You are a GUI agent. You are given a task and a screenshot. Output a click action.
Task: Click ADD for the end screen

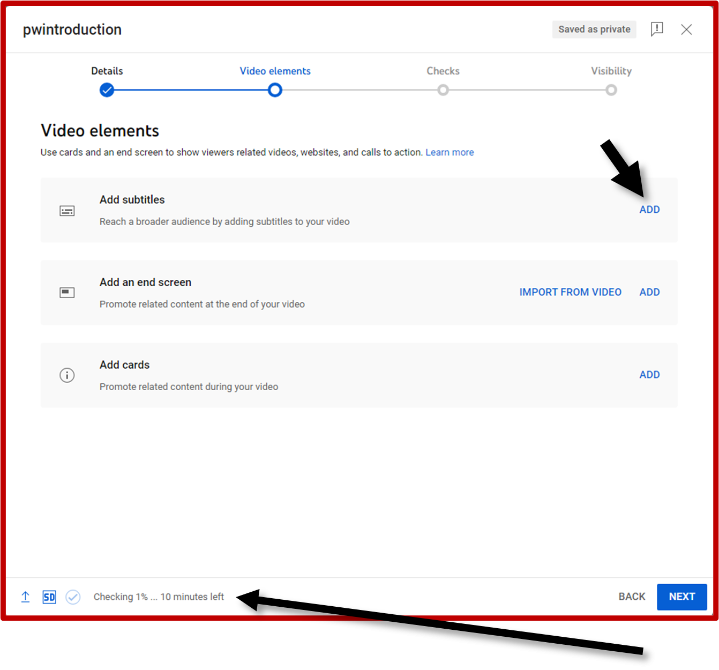(649, 292)
